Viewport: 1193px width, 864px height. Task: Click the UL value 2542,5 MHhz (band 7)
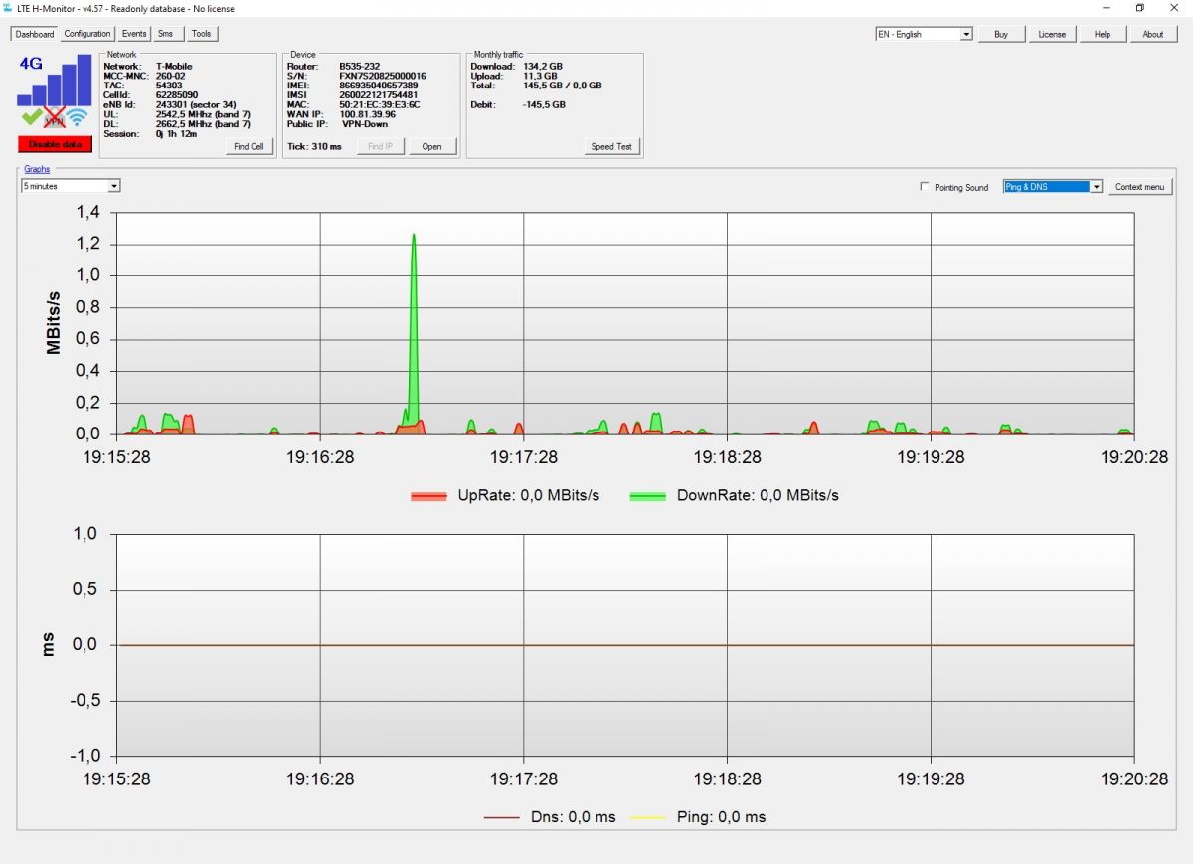(203, 114)
